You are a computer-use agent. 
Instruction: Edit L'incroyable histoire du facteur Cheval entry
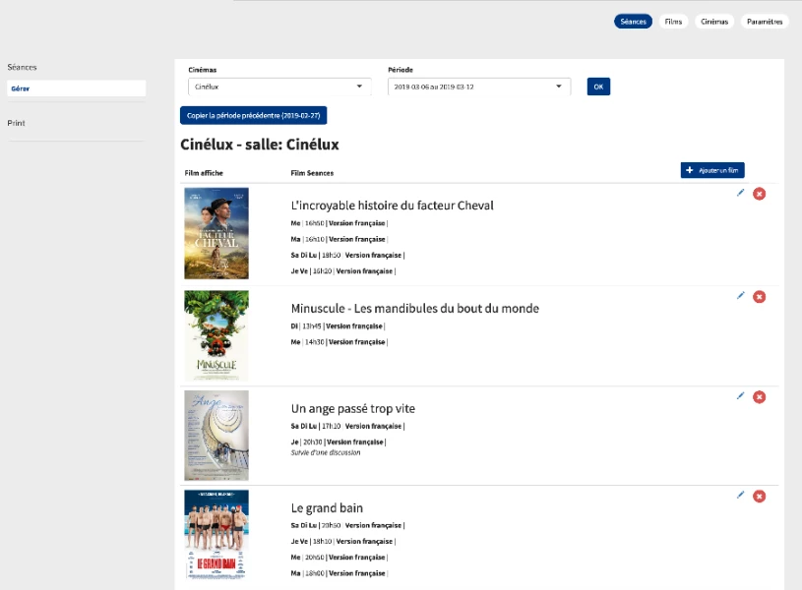pos(741,193)
